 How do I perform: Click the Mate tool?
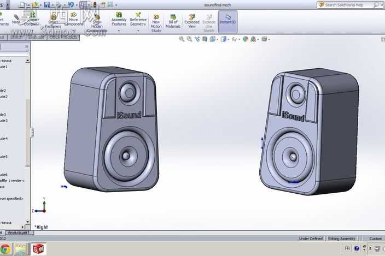coord(16,19)
